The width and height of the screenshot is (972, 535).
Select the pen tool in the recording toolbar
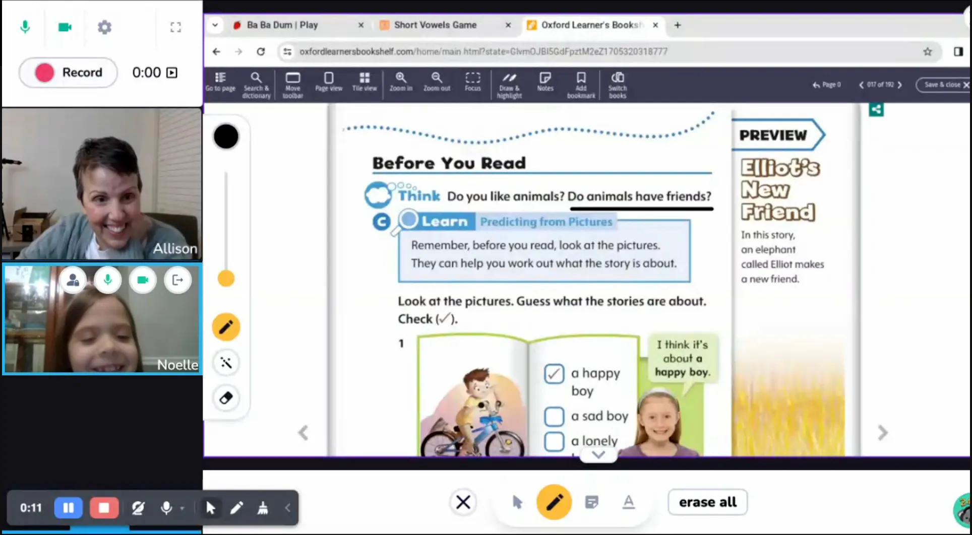click(x=236, y=508)
